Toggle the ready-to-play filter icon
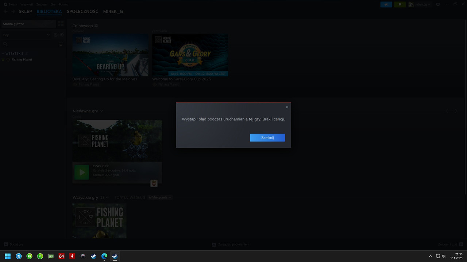 point(62,35)
